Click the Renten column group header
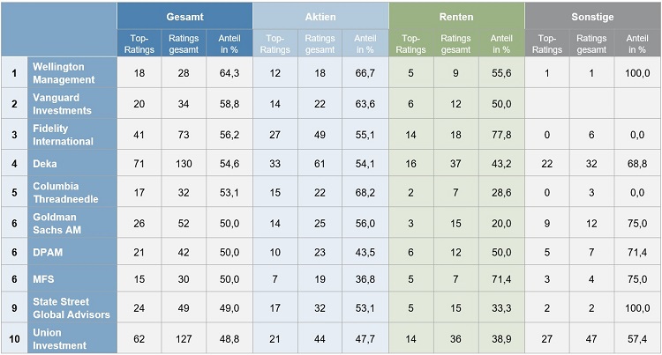The height and width of the screenshot is (355, 662). click(456, 17)
